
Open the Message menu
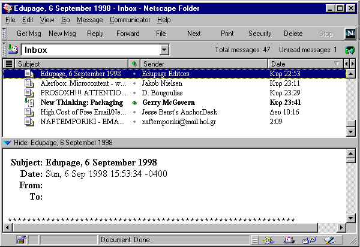coord(90,20)
